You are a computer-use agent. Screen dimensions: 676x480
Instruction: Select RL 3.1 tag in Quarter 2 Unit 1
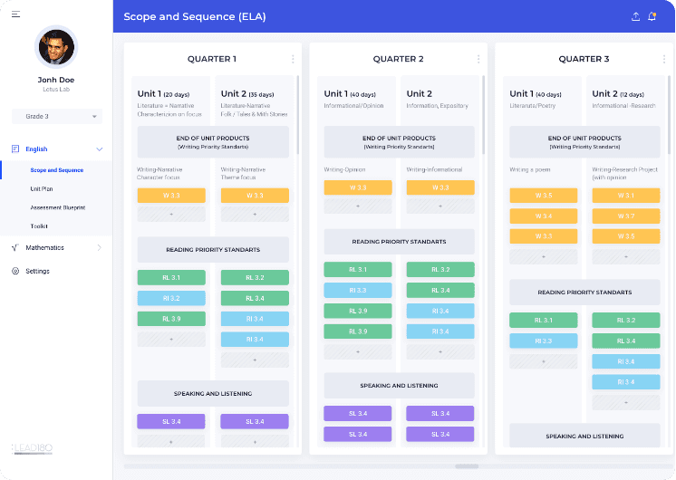click(x=358, y=269)
